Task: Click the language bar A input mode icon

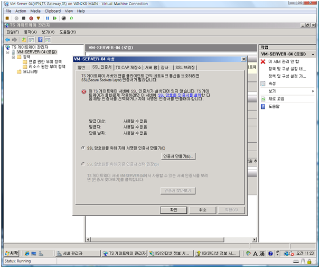Action: (x=255, y=254)
